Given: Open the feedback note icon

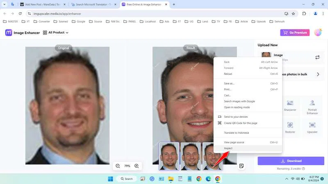Looking at the screenshot, I should point(241,166).
